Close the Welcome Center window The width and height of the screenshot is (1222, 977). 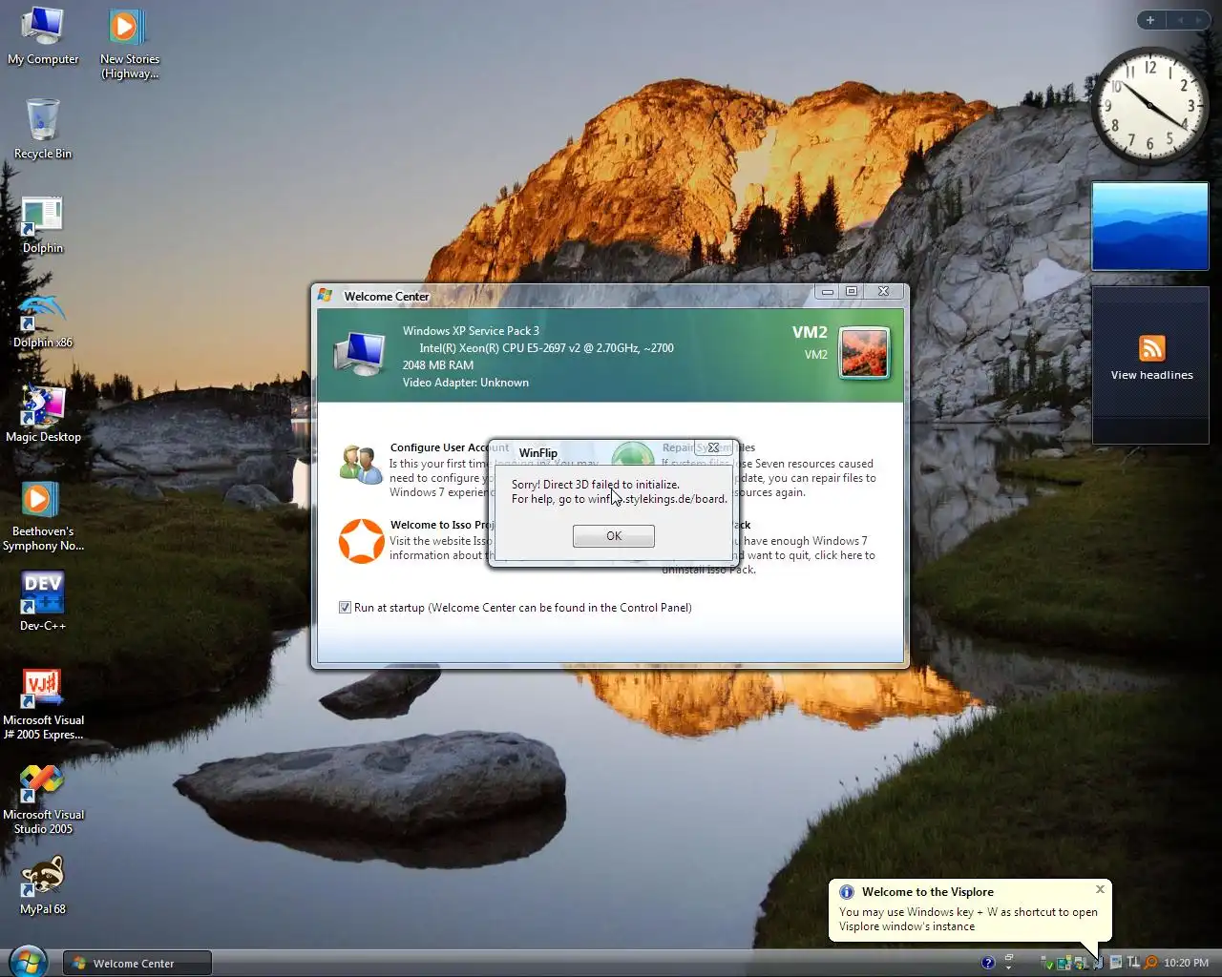click(x=884, y=292)
